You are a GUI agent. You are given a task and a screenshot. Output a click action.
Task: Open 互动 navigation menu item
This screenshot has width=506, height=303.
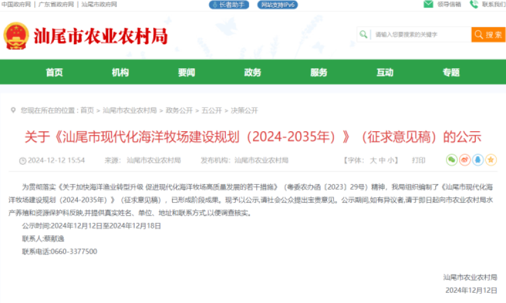pyautogui.click(x=385, y=72)
